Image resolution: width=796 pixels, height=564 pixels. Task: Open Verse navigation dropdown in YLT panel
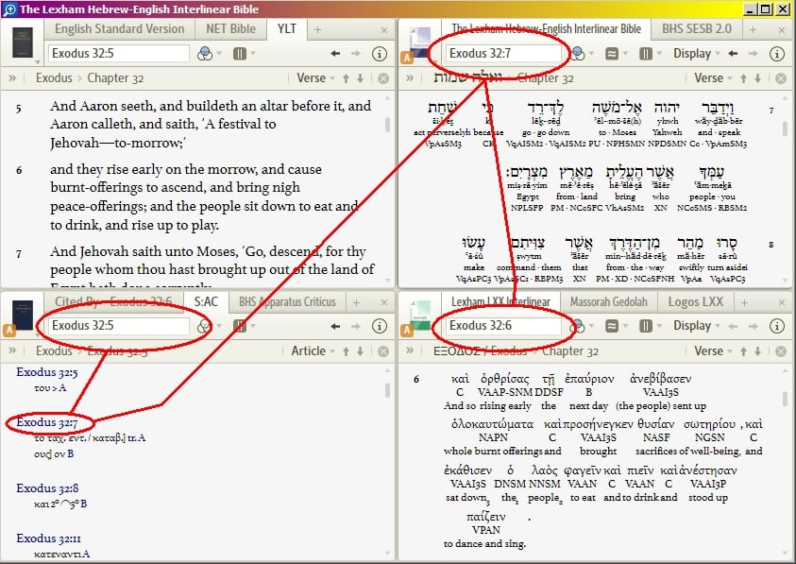point(315,78)
